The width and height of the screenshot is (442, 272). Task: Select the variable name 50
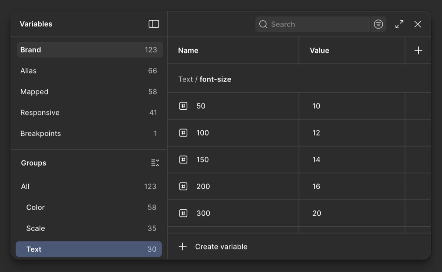point(201,106)
